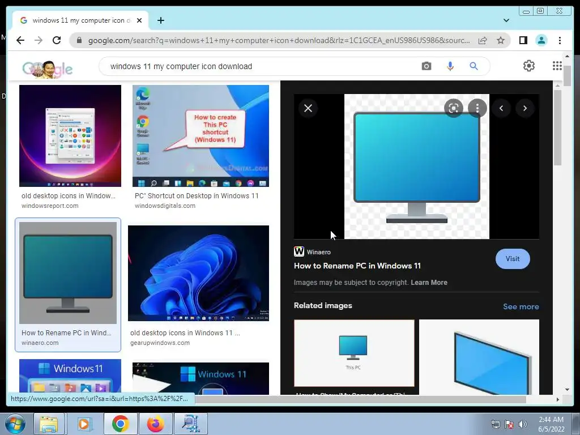Click the taskbar clock showing 2:44 AM
The image size is (580, 435).
pyautogui.click(x=551, y=424)
